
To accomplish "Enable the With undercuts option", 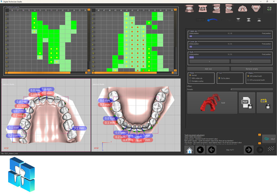I will point(190,78).
